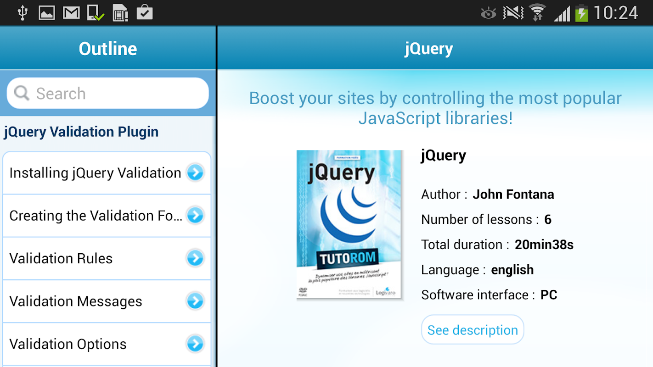This screenshot has height=367, width=653.
Task: Tap the battery charging icon
Action: 581,13
